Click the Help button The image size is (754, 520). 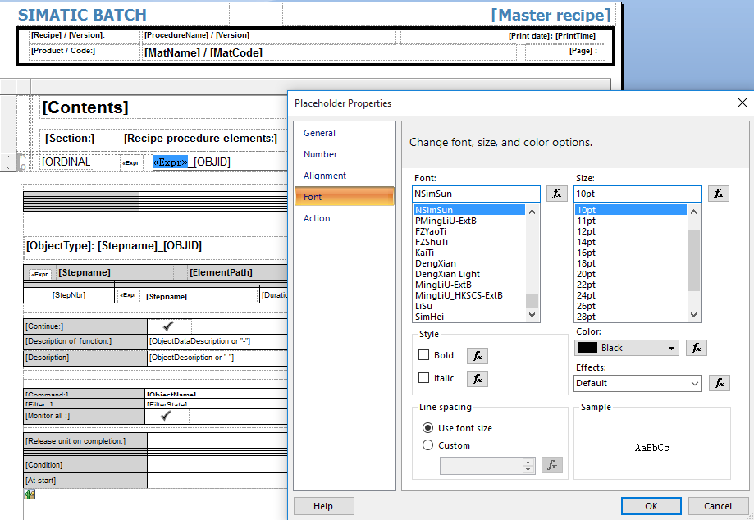tap(323, 506)
